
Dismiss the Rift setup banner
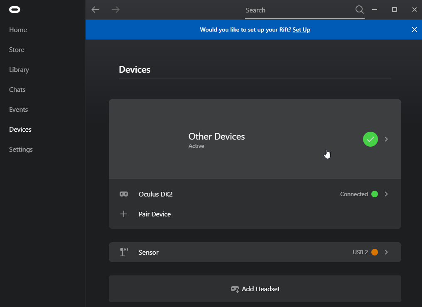[x=415, y=29]
